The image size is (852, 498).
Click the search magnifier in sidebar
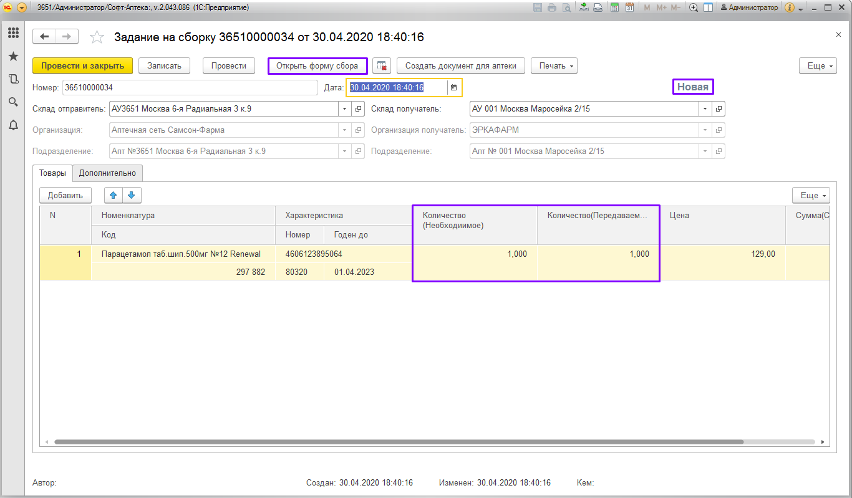12,102
